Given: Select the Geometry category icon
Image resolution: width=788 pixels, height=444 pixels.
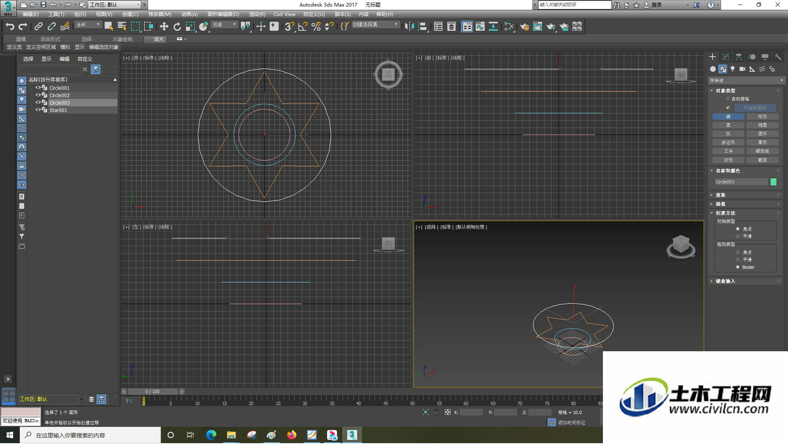Looking at the screenshot, I should [713, 69].
